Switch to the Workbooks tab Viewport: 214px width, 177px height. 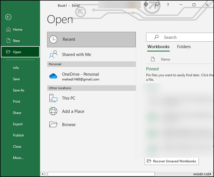pyautogui.click(x=158, y=47)
